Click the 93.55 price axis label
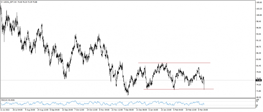 coord(259,34)
